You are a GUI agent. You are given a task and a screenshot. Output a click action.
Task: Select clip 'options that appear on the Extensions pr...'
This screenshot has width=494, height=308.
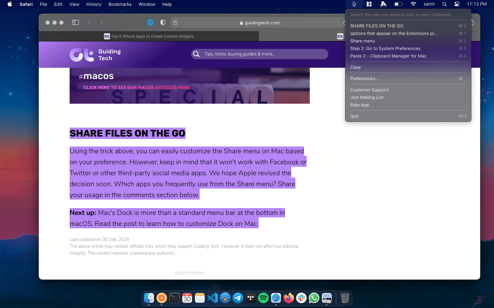pyautogui.click(x=408, y=33)
